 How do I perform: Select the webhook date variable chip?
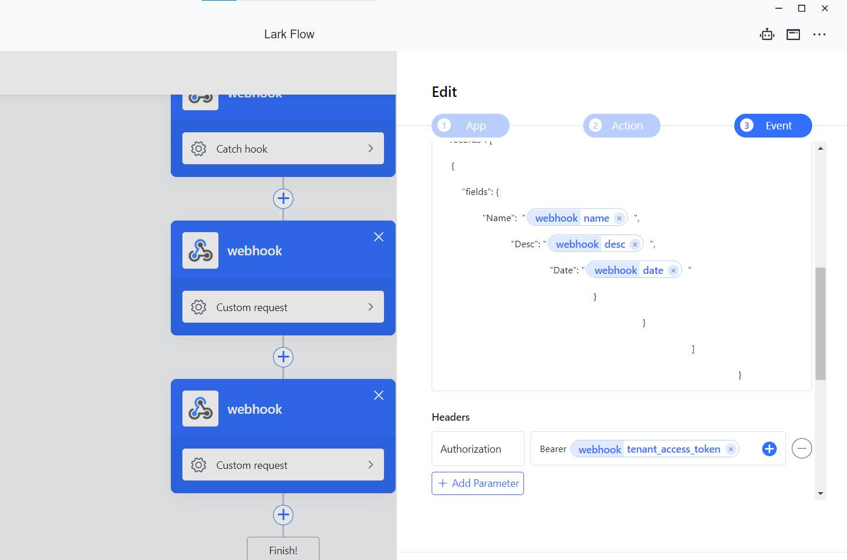coord(634,270)
